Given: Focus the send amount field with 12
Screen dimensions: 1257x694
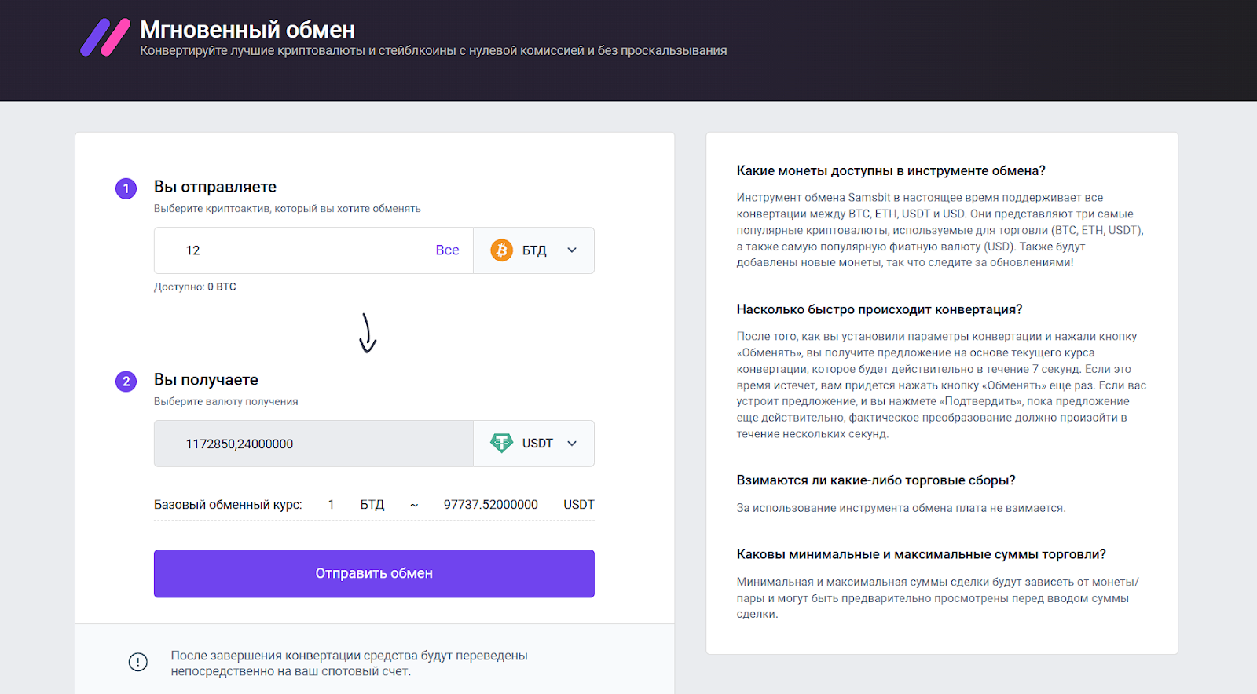Looking at the screenshot, I should click(313, 250).
